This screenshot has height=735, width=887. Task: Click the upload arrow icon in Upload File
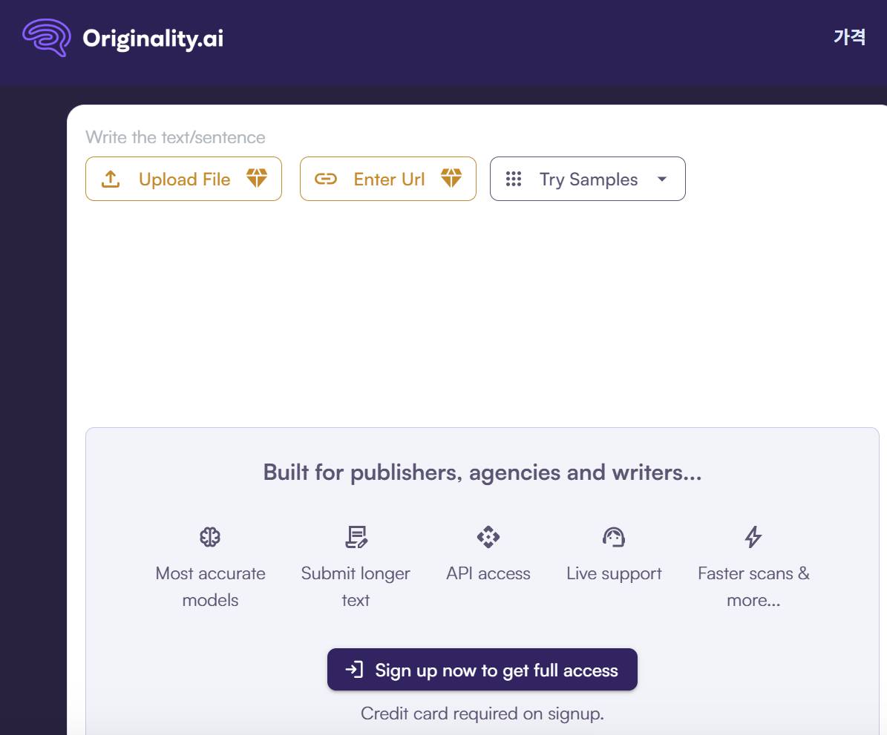[x=111, y=179]
